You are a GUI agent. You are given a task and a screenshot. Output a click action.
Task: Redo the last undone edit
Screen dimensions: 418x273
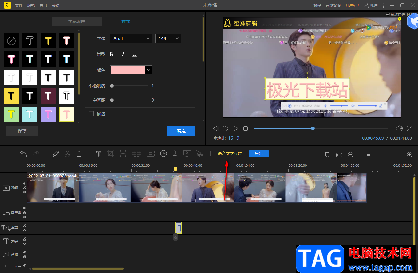point(36,154)
